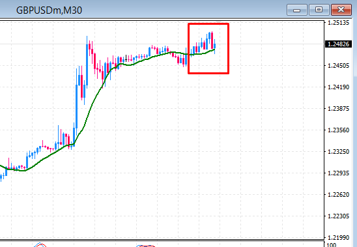Click the 1.21990 price scale label
The height and width of the screenshot is (247, 357).
click(338, 237)
